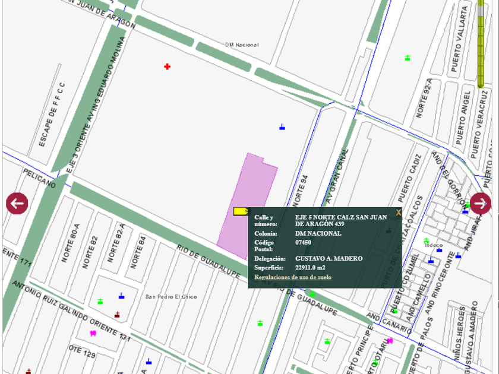The image size is (499, 374).
Task: Click the blue marker below Indeco label
Action: [439, 251]
